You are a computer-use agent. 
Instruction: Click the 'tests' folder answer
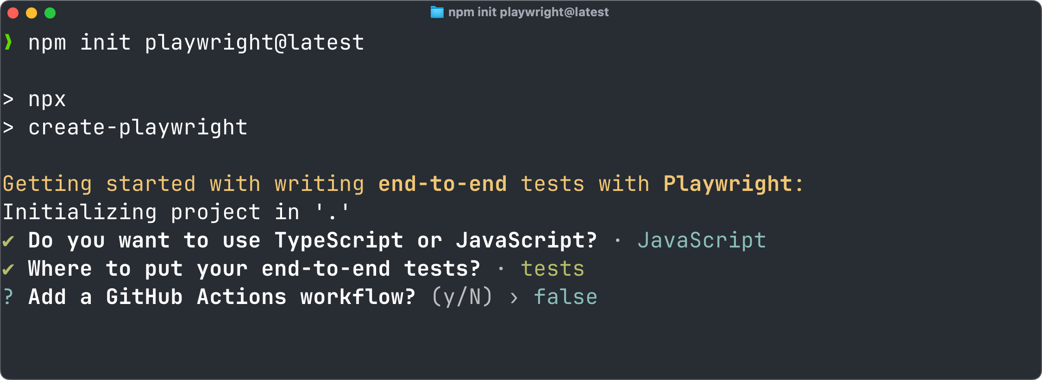click(x=552, y=269)
